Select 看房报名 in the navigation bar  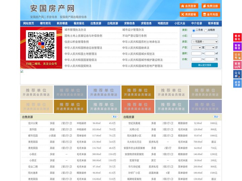pyautogui.click(x=79, y=23)
